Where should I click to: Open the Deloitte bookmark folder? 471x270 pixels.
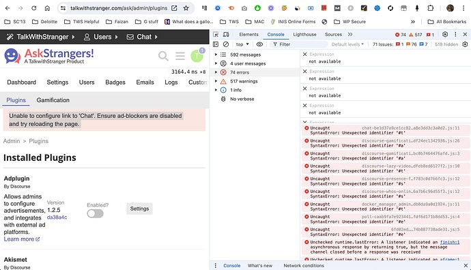tap(45, 22)
